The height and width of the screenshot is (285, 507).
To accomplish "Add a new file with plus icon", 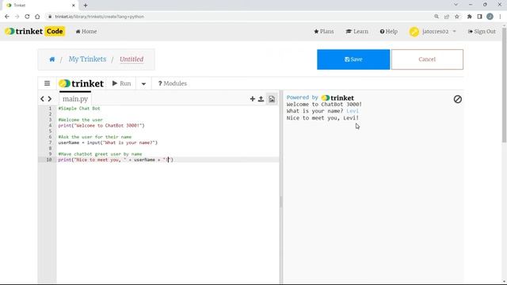I will (253, 99).
